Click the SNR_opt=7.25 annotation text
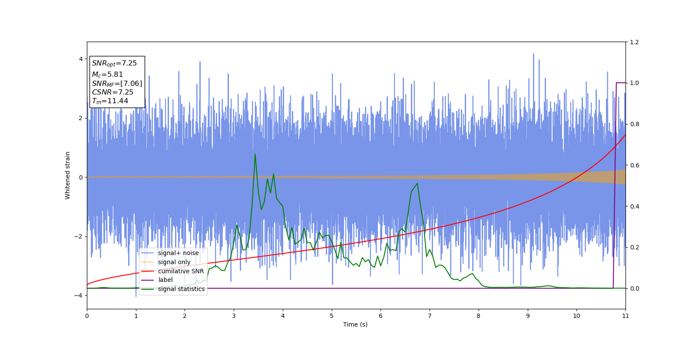This screenshot has height=347, width=695. pyautogui.click(x=114, y=63)
